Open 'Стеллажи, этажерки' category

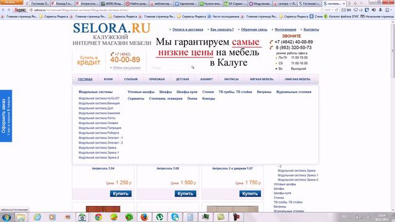click(165, 99)
